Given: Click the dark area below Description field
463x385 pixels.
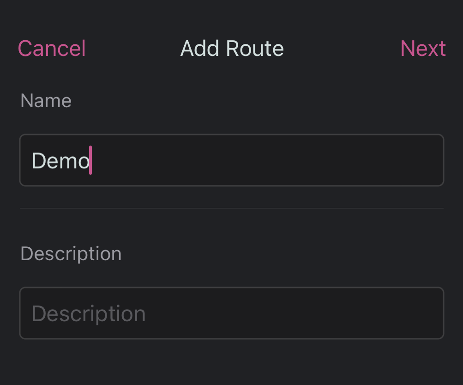Looking at the screenshot, I should [231, 365].
